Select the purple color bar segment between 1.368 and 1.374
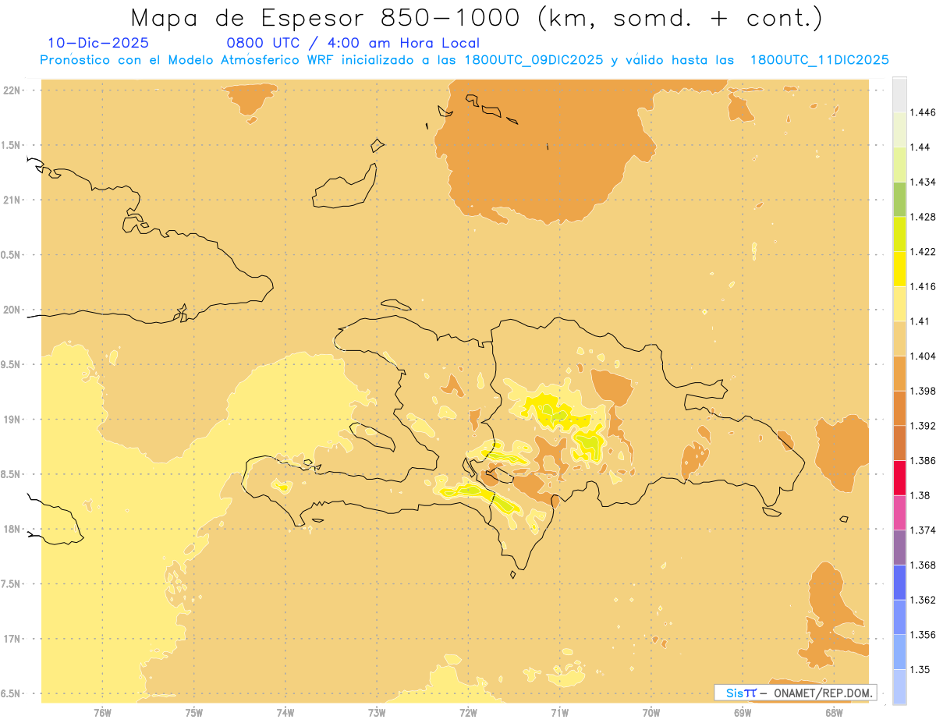This screenshot has width=936, height=723. point(899,548)
